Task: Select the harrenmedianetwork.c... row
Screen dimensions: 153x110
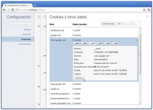Action: pyautogui.click(x=94, y=98)
